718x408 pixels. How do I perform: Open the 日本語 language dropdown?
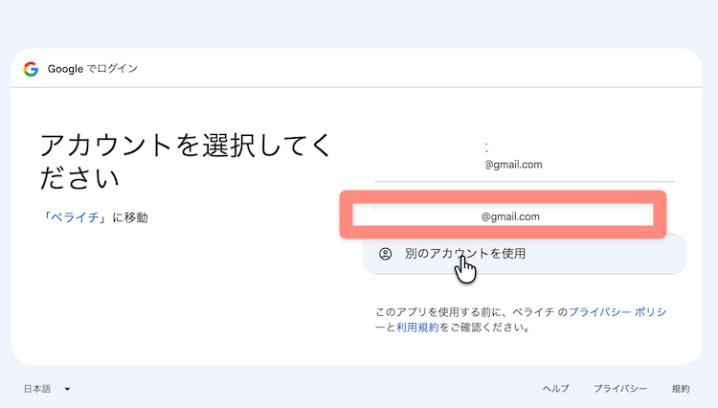(47, 389)
